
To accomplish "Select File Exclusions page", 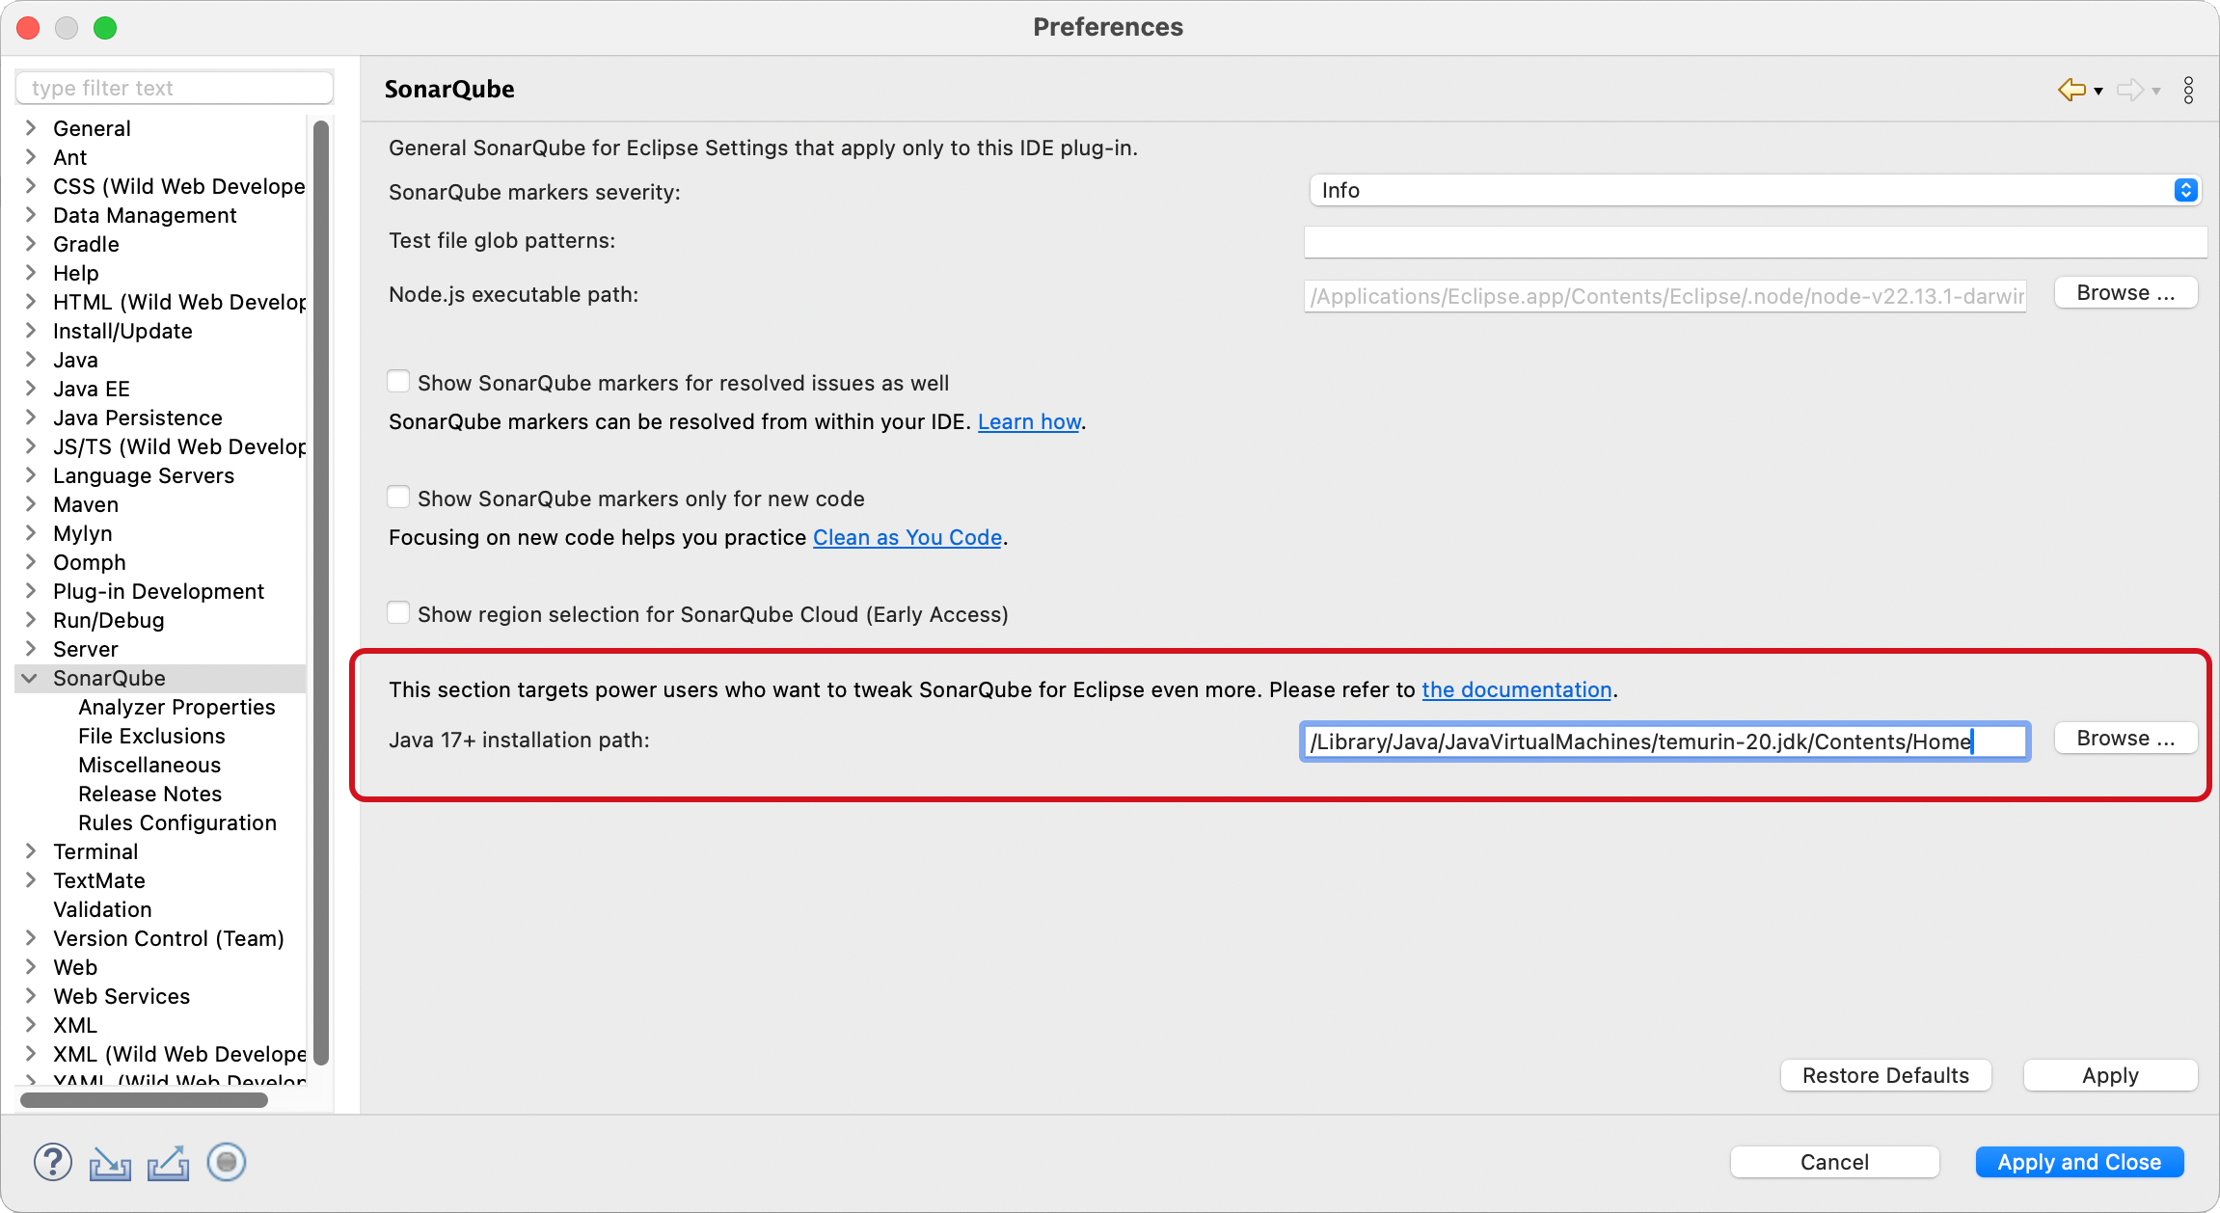I will click(x=151, y=736).
